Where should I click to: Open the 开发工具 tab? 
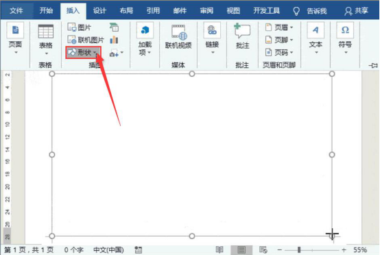pos(266,11)
